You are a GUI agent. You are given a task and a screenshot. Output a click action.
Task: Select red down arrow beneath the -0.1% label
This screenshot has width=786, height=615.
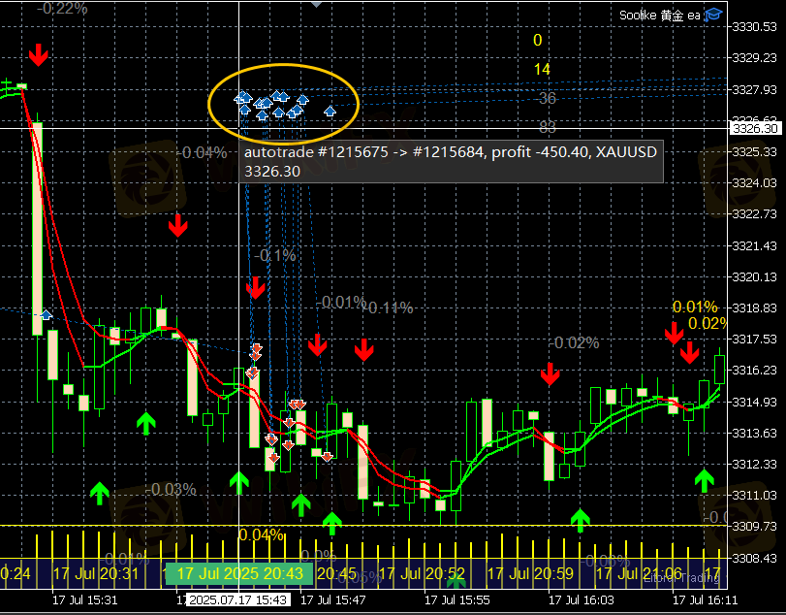[256, 288]
